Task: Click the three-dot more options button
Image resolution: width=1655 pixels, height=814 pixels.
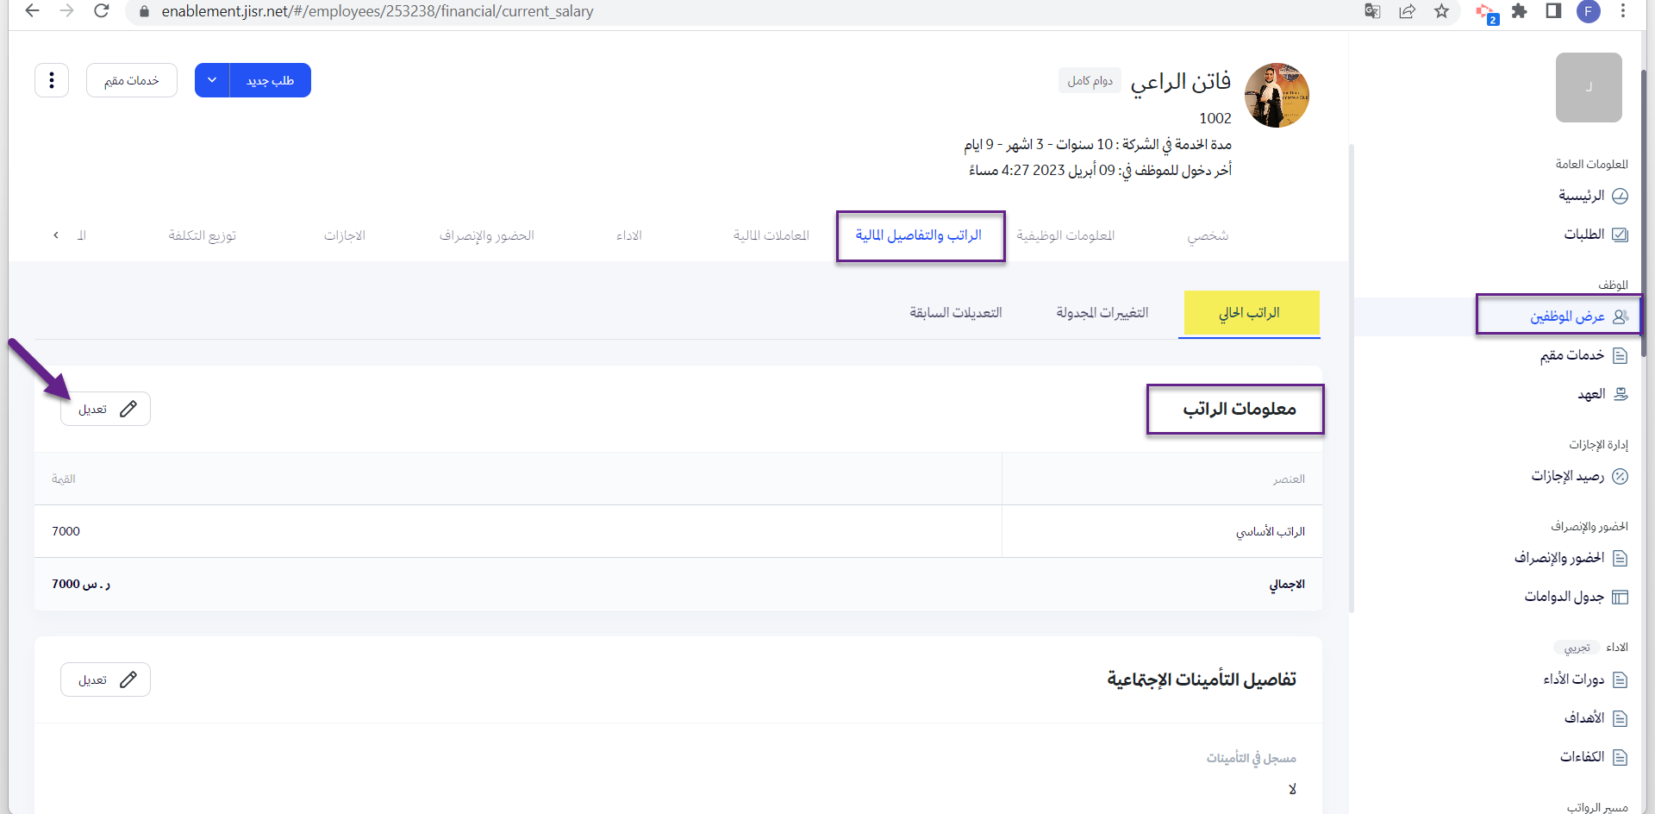Action: coord(52,80)
